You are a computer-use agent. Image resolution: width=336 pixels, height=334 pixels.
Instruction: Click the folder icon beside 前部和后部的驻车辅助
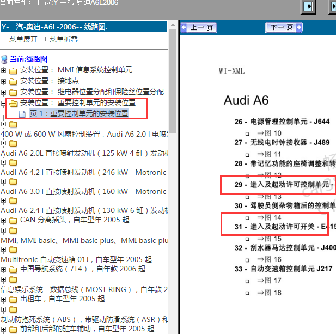coord(13,329)
